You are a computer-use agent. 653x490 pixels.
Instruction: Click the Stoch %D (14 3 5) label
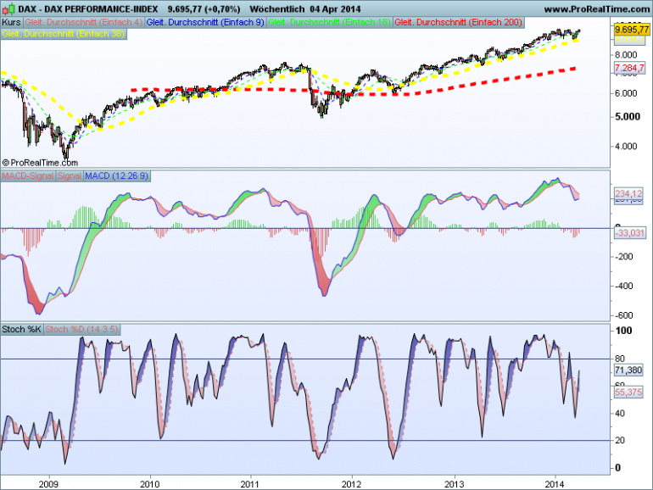point(81,329)
